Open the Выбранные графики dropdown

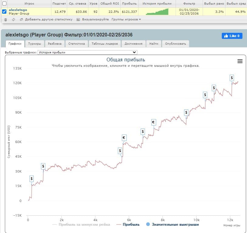[87, 53]
